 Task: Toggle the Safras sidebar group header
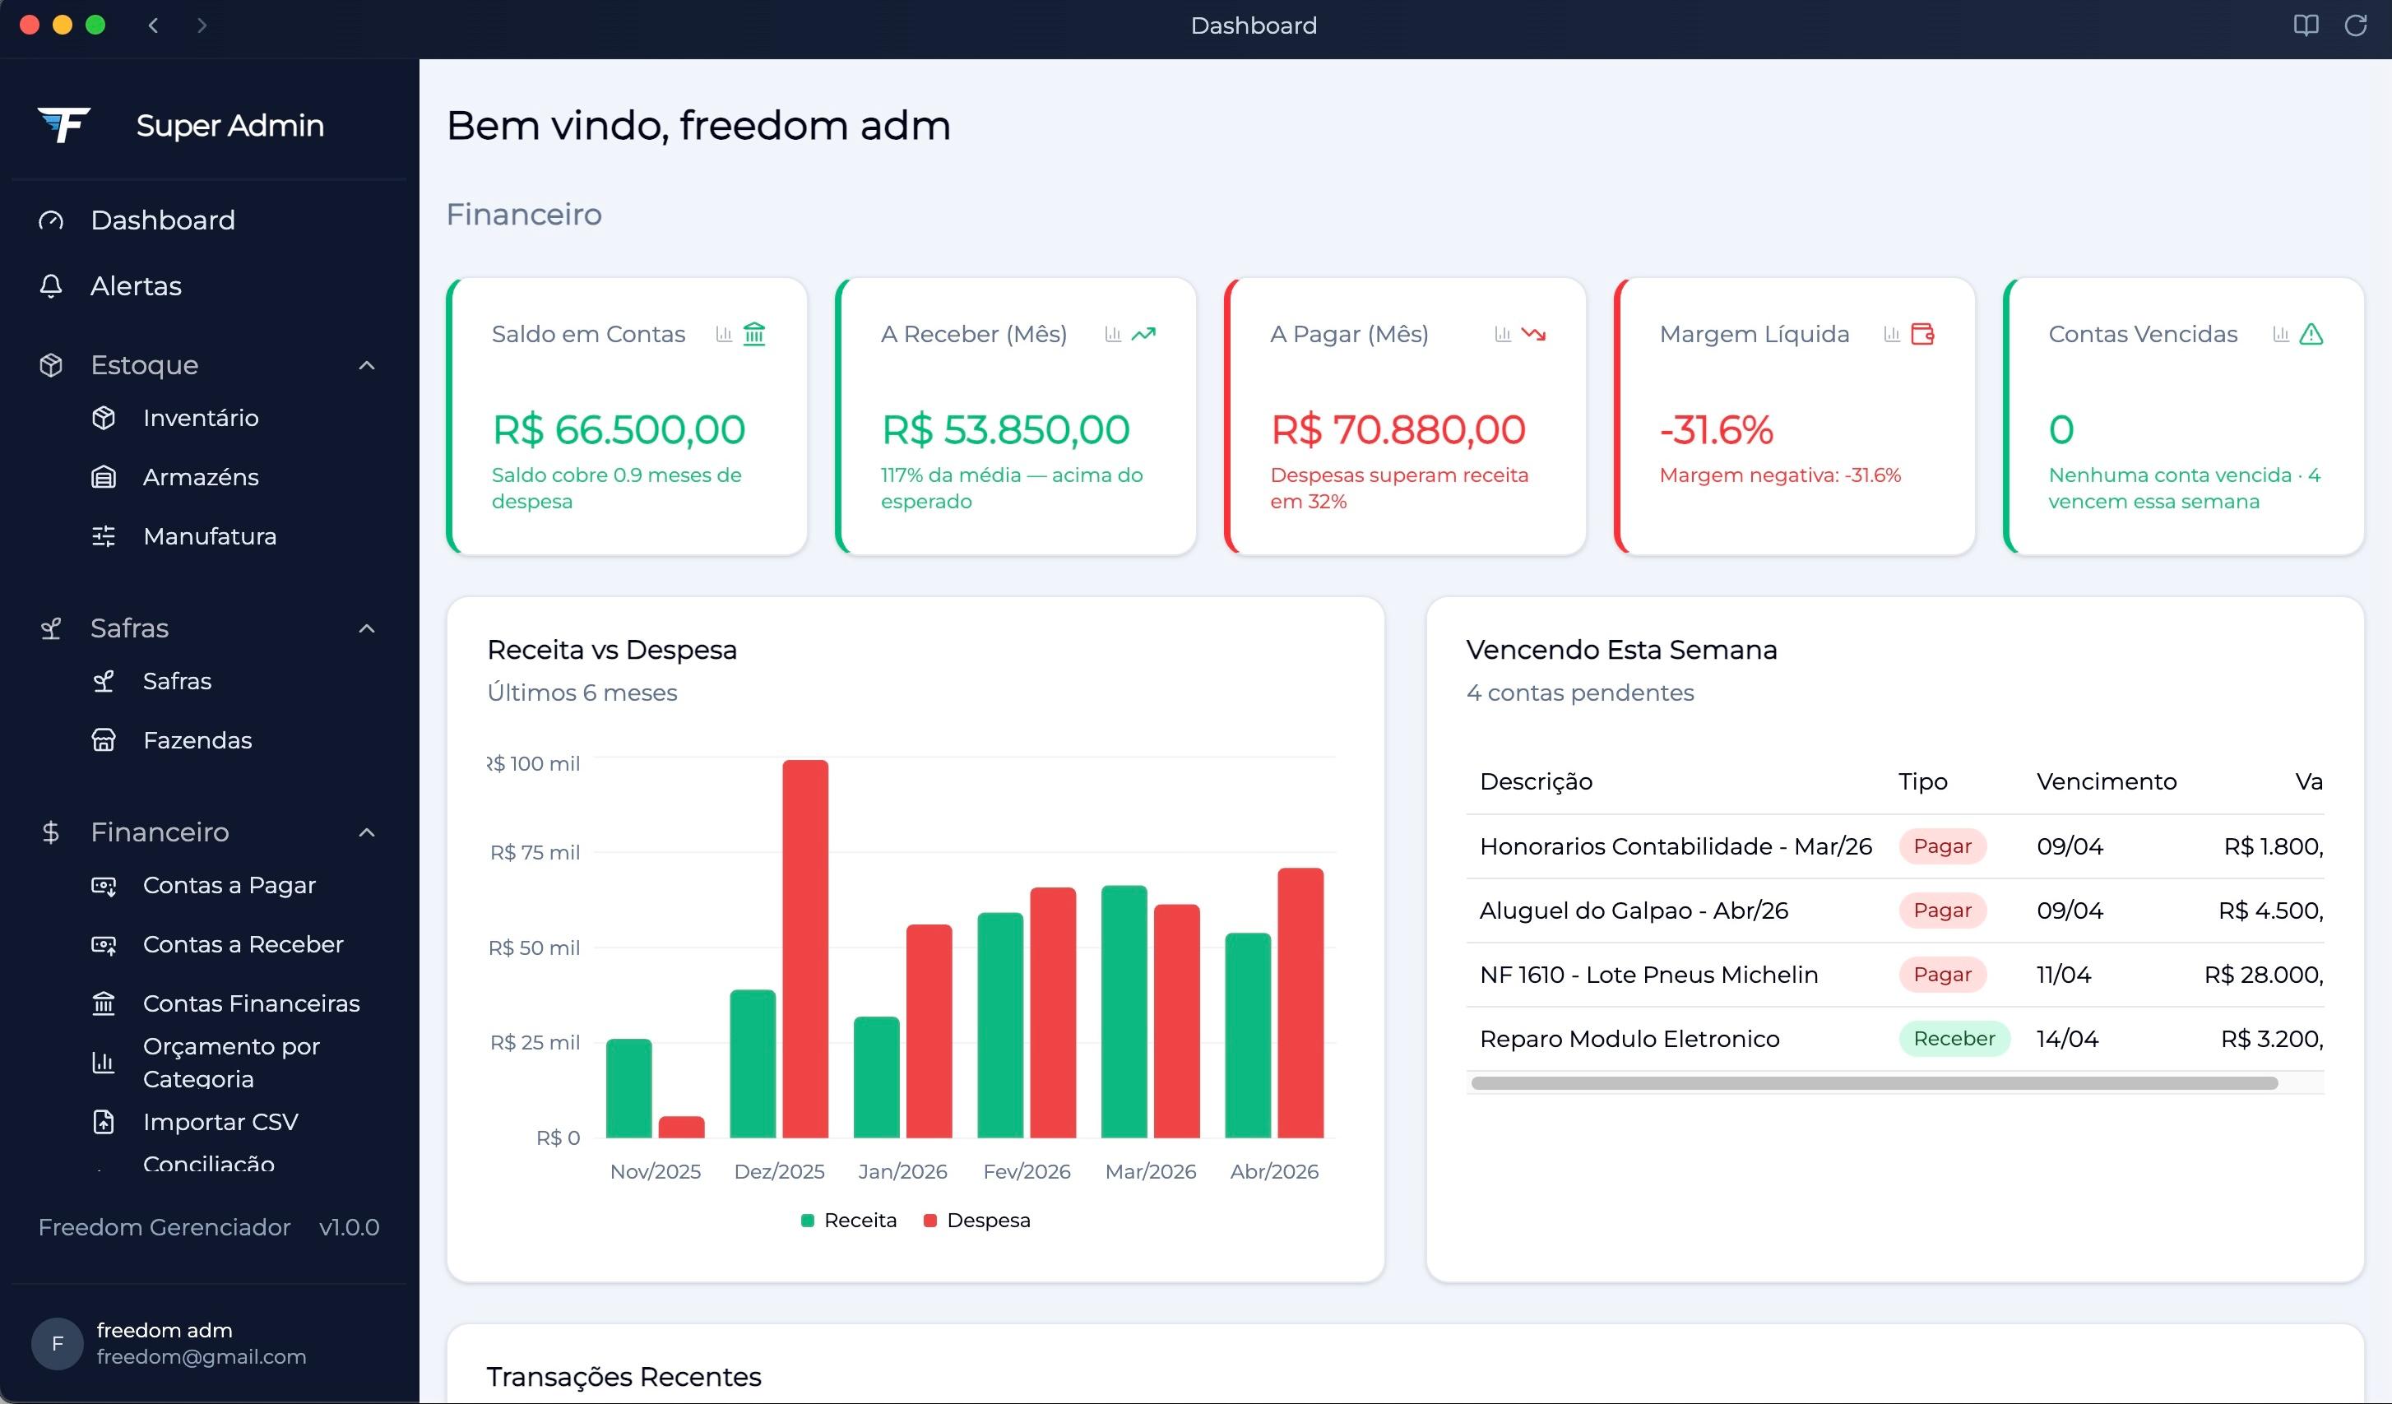(x=209, y=628)
